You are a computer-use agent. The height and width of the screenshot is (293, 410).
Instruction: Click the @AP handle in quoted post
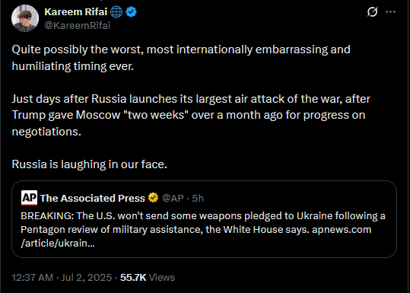(173, 198)
